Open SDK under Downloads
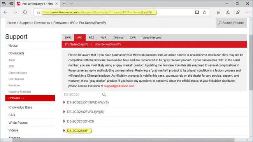253x142 pixels. [11, 66]
